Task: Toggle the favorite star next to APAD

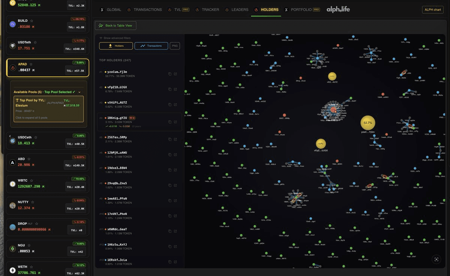Action: 31,64
